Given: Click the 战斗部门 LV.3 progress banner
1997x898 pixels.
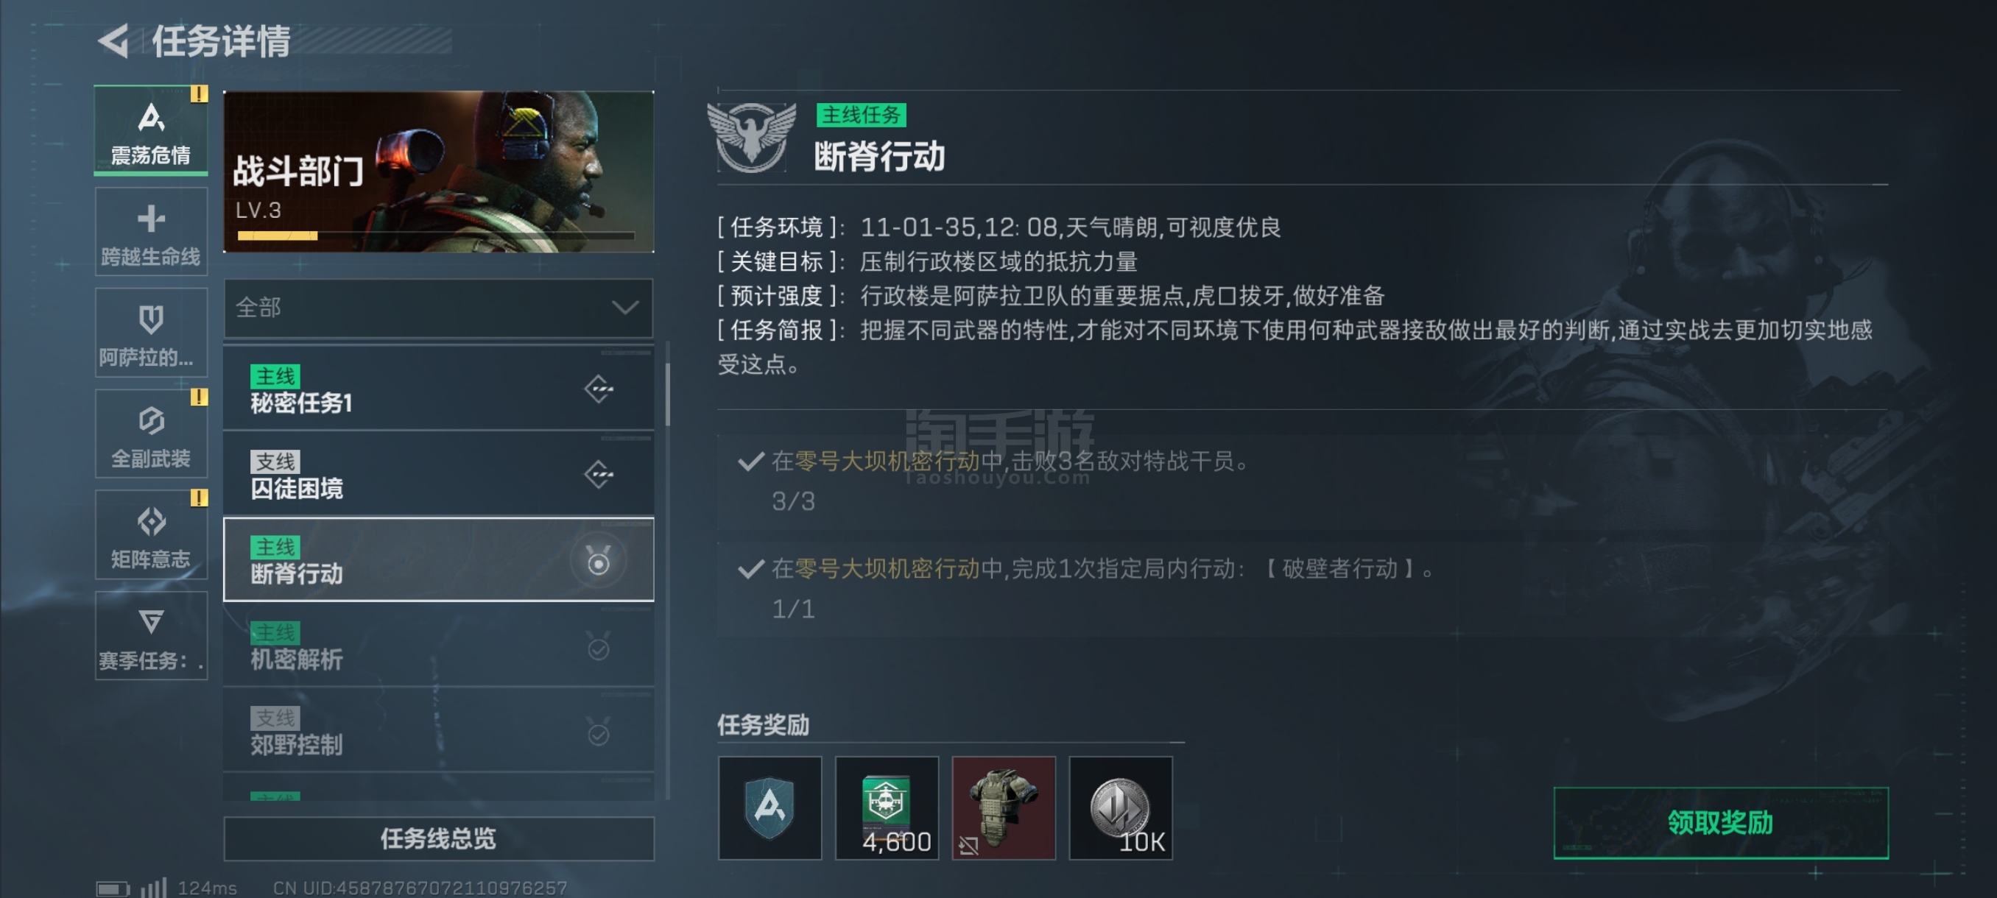Looking at the screenshot, I should click(438, 172).
